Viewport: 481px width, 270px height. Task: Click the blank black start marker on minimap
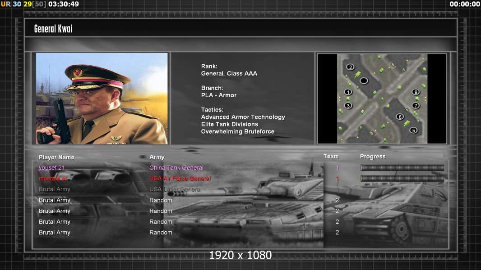click(x=364, y=81)
